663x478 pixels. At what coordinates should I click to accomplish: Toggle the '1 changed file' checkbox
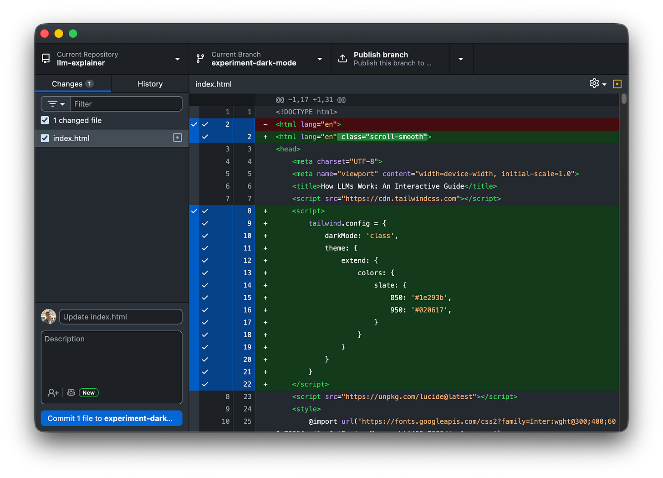click(x=44, y=120)
